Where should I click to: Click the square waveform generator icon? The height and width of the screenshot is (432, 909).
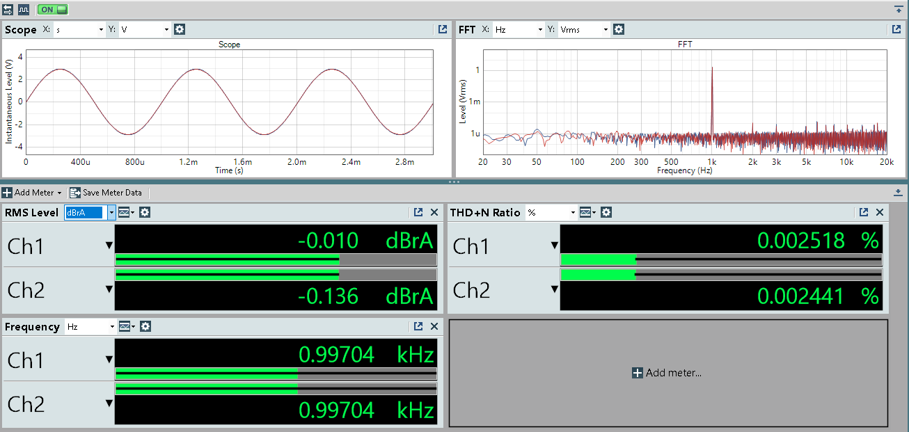coord(24,10)
